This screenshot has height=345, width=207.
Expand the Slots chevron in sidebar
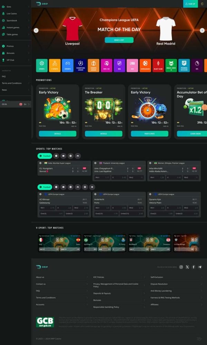29,7
